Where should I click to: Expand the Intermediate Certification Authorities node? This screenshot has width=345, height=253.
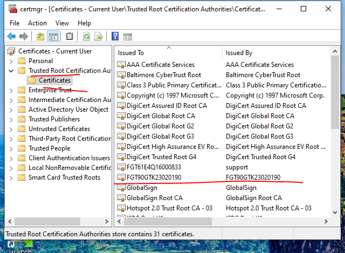tap(11, 100)
